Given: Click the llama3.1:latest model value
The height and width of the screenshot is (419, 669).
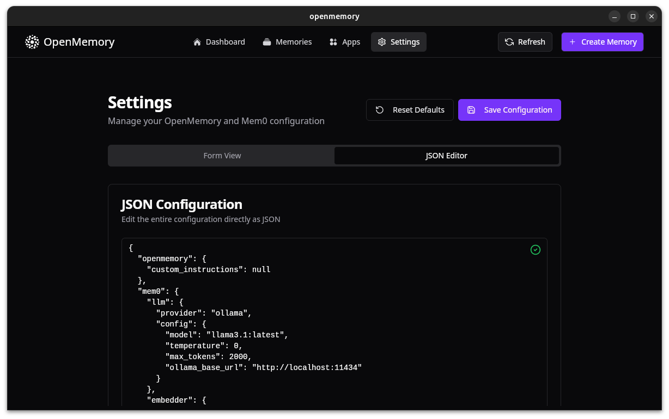Looking at the screenshot, I should [x=245, y=335].
